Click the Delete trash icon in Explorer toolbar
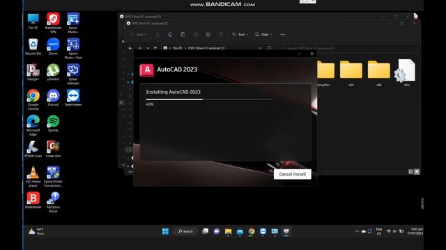 tap(221, 35)
